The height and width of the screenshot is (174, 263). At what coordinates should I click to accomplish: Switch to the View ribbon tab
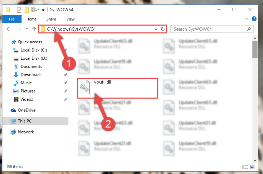pos(70,19)
